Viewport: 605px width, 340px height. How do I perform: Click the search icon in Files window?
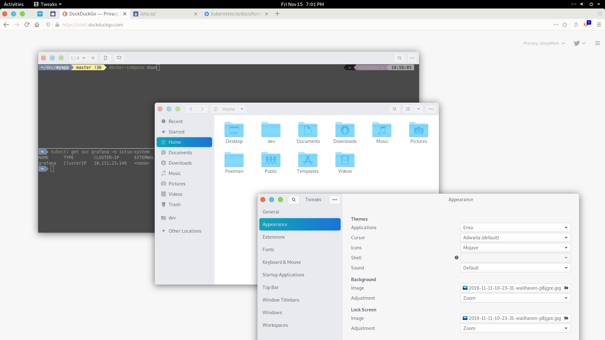tap(395, 109)
